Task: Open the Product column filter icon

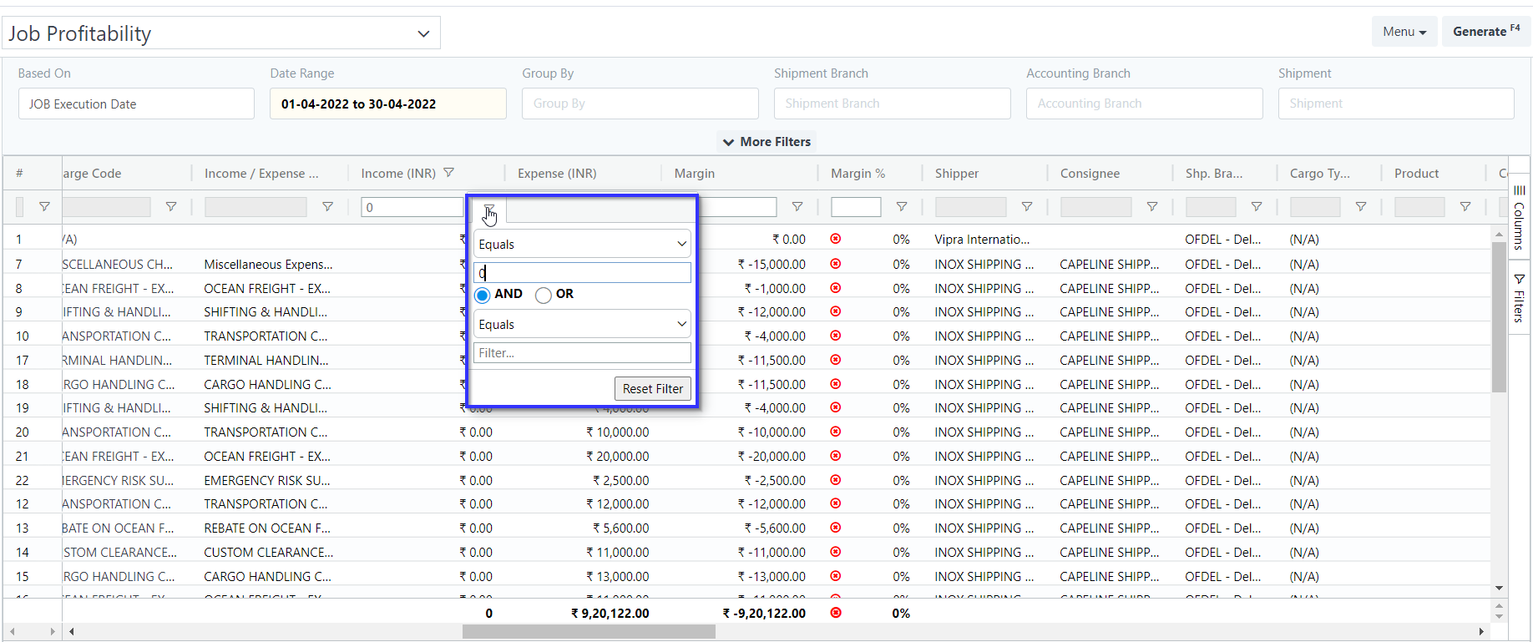Action: 1465,207
